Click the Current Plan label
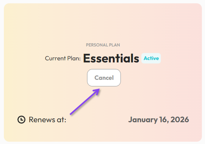This screenshot has height=144, width=205. point(63,58)
